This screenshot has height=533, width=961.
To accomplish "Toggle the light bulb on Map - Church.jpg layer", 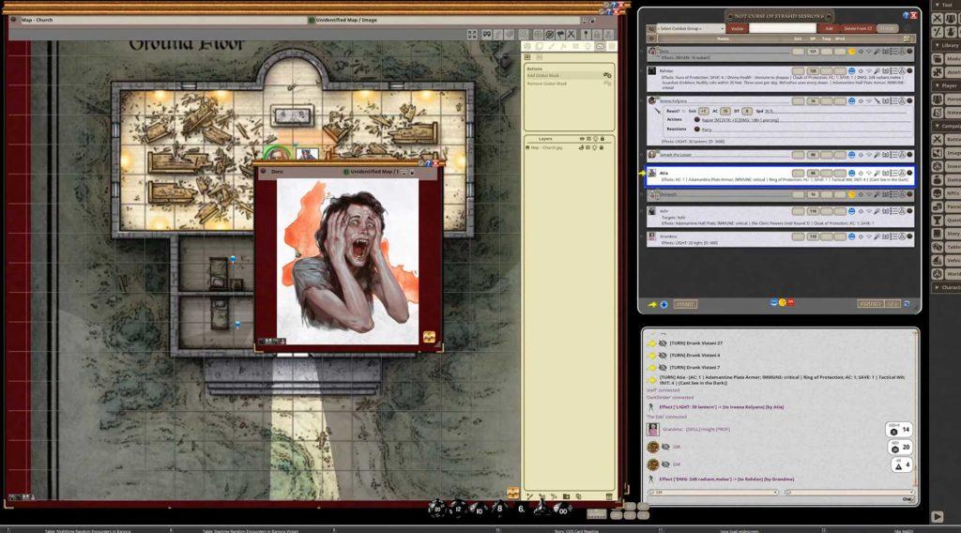I will point(594,147).
